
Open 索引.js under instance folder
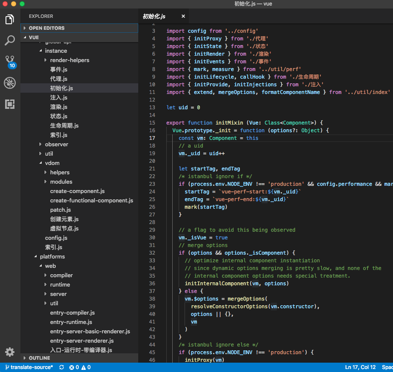pyautogui.click(x=79, y=135)
